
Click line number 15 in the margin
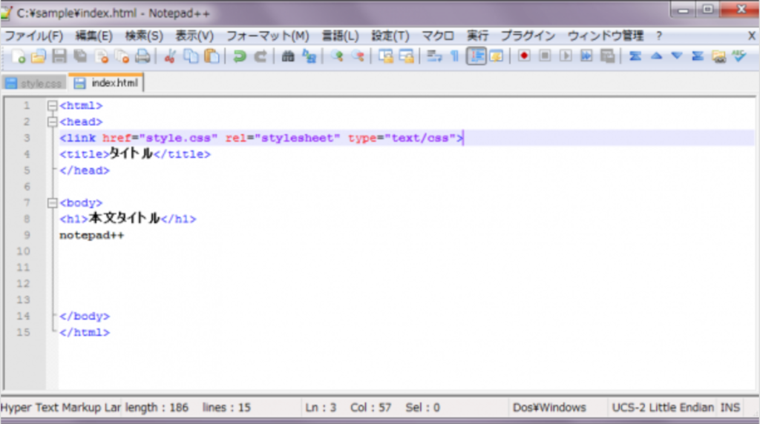click(x=23, y=332)
